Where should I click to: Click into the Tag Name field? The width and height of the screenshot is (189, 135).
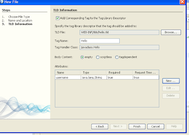point(100,41)
